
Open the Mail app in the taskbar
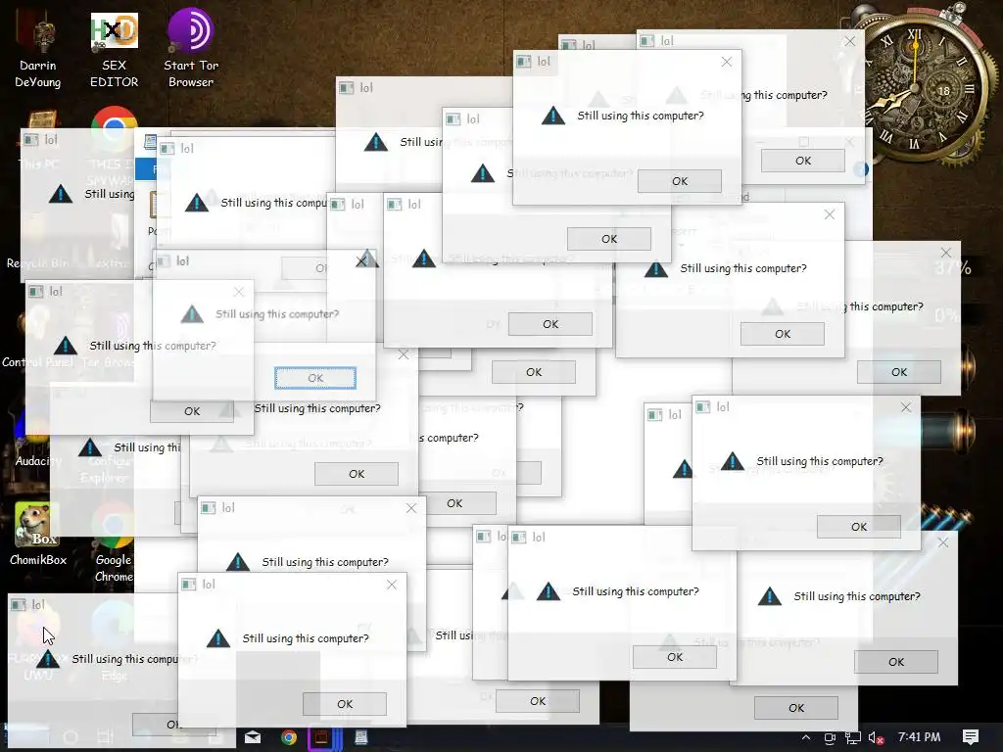click(253, 737)
